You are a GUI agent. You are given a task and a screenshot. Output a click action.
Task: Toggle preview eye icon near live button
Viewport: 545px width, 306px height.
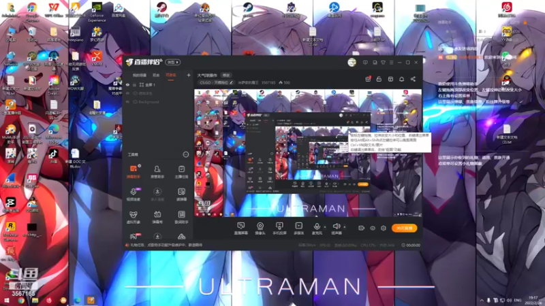click(x=373, y=228)
